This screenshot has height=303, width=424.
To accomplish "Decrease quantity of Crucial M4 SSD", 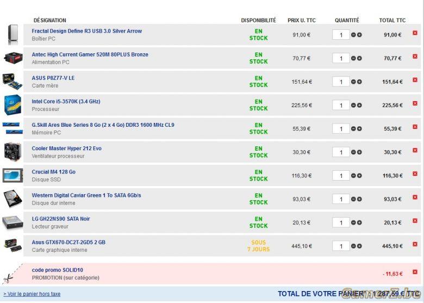I will [x=353, y=176].
